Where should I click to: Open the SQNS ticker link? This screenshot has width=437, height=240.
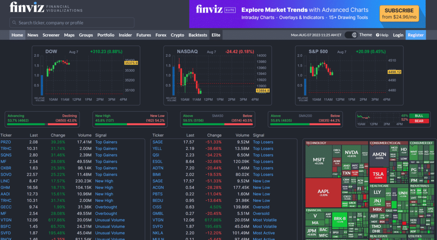click(6, 155)
